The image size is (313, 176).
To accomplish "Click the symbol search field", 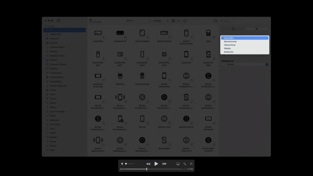I will (244, 21).
